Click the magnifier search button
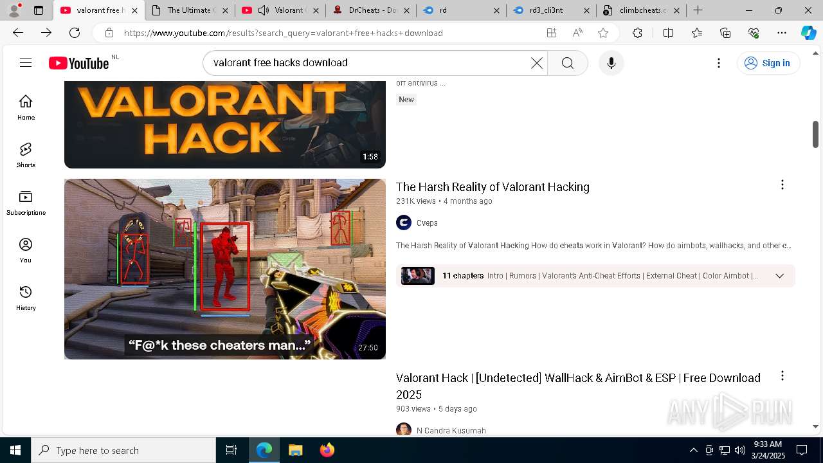This screenshot has height=463, width=823. coord(567,63)
